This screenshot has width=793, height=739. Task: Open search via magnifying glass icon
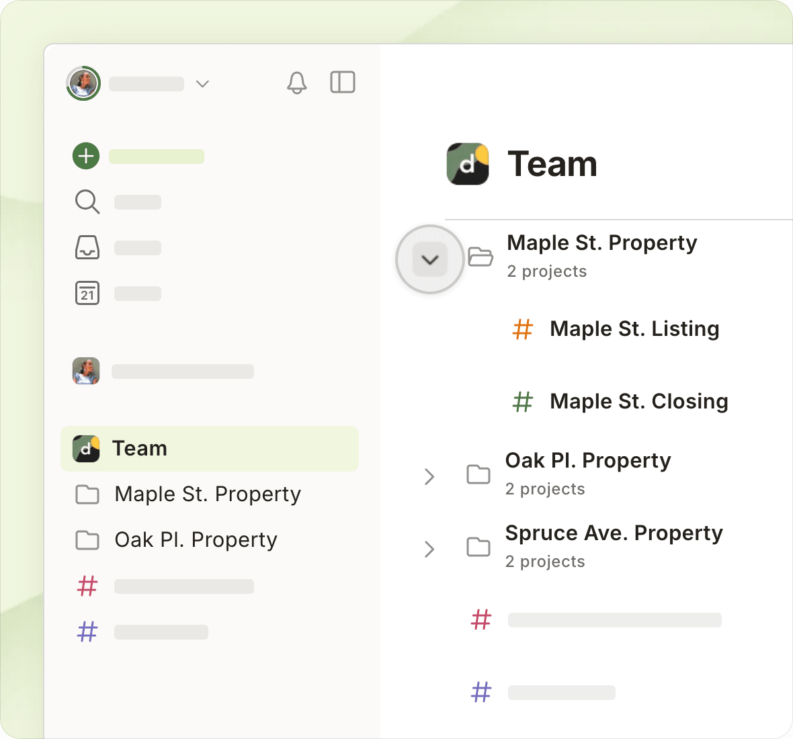[x=87, y=202]
